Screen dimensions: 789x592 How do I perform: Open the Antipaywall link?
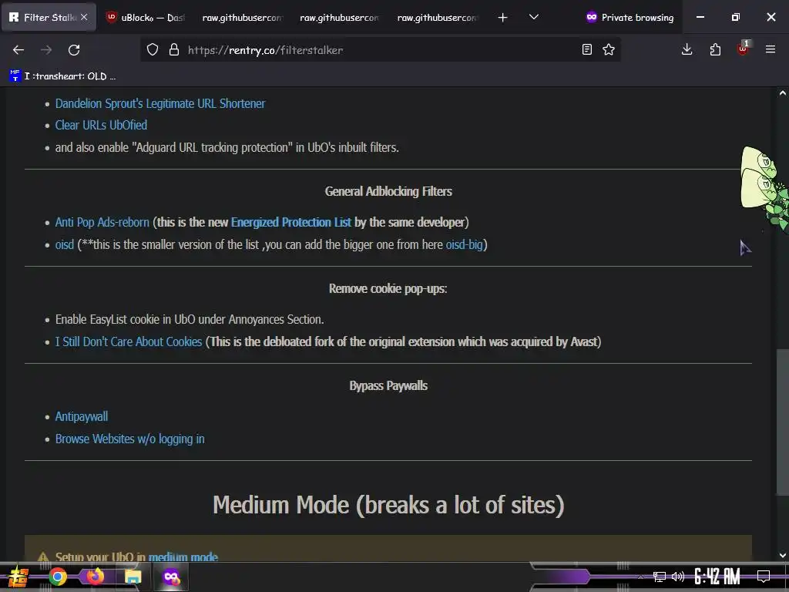82,417
